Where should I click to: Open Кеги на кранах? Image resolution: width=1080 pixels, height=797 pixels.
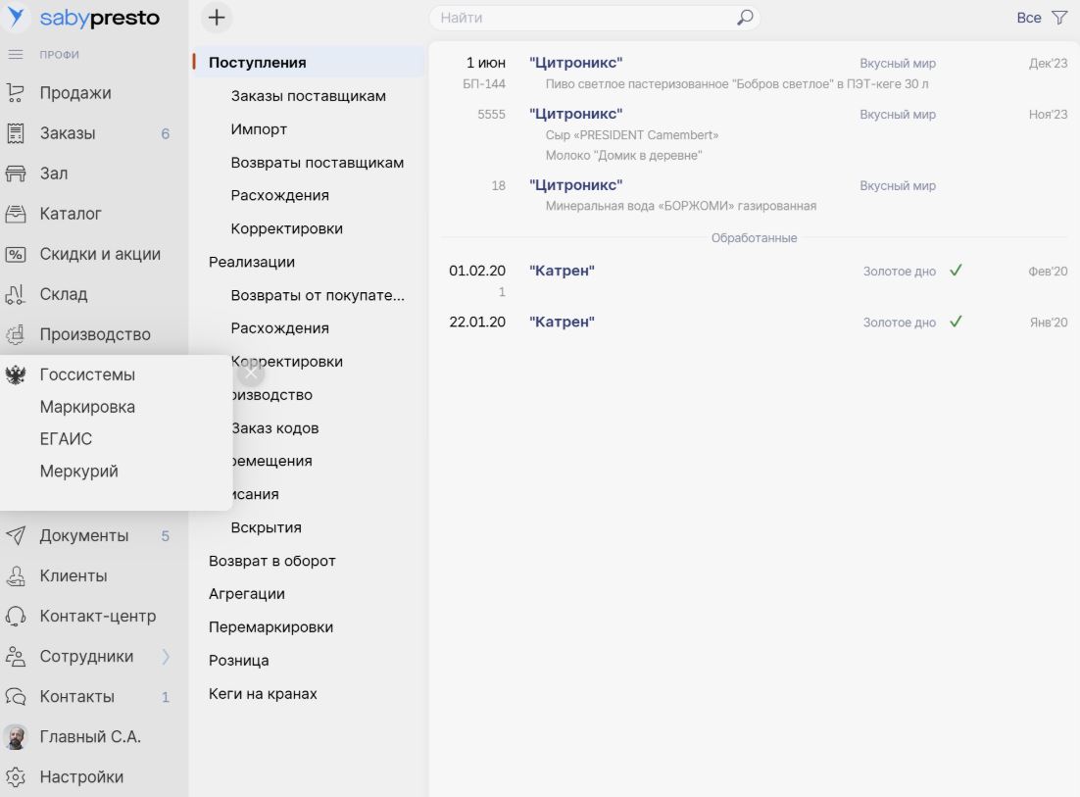[x=263, y=694]
